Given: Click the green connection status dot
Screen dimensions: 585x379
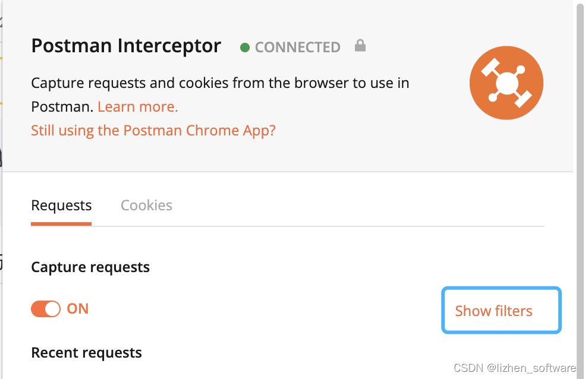Looking at the screenshot, I should pyautogui.click(x=245, y=48).
